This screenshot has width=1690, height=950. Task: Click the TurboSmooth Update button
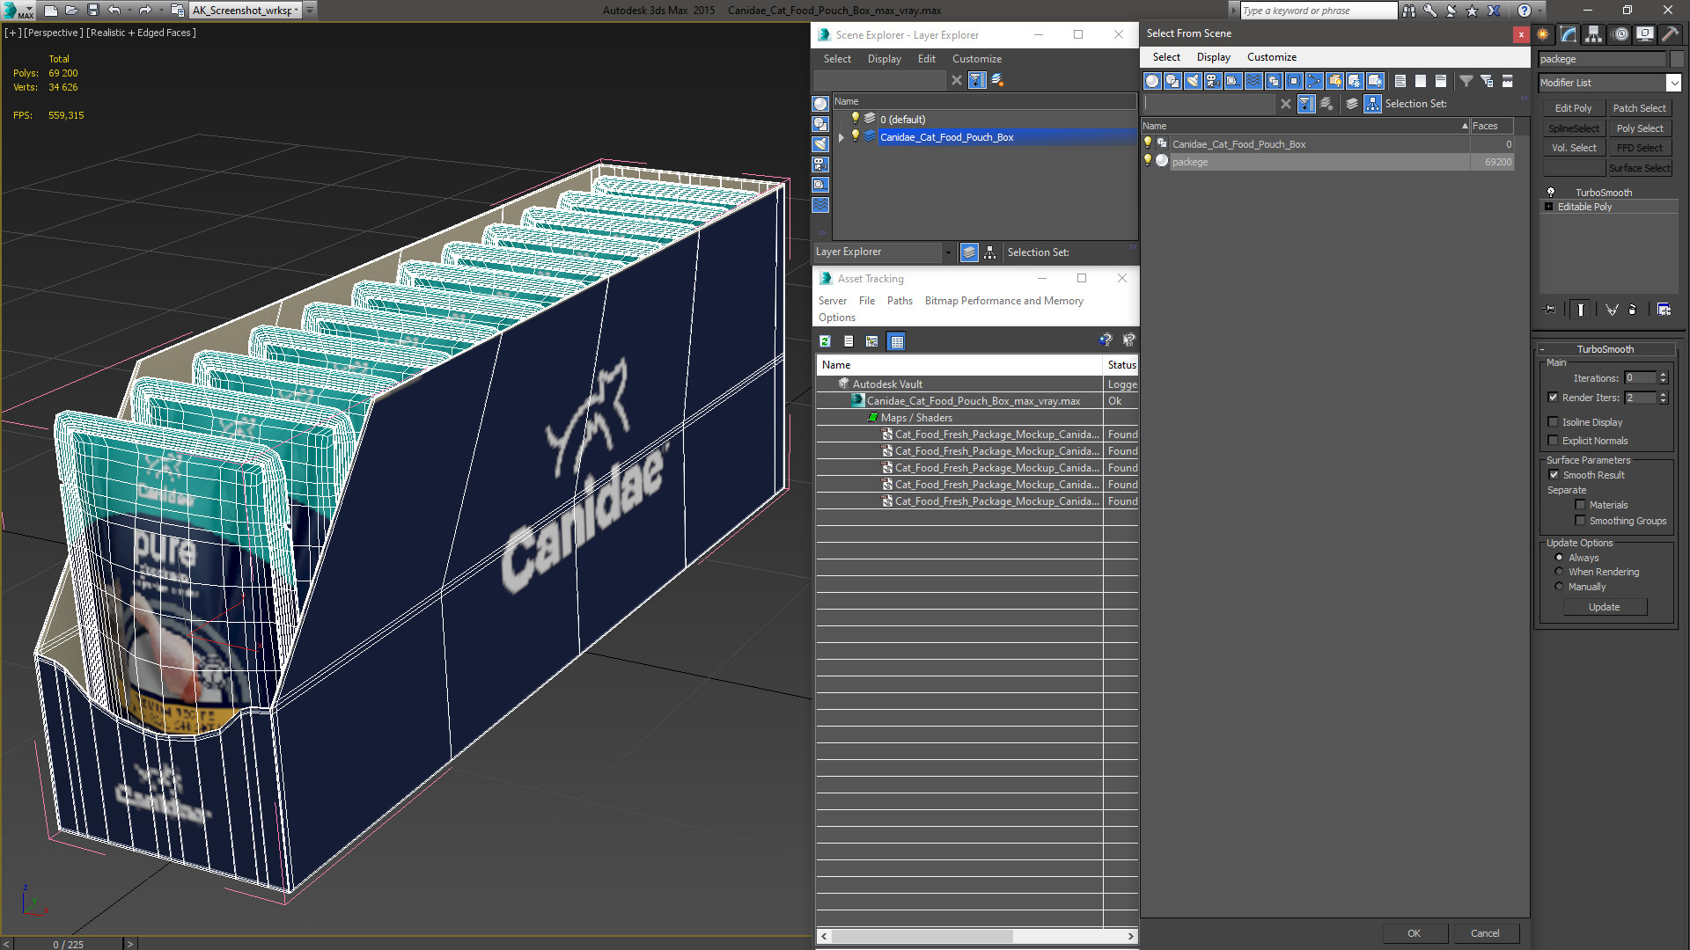[1604, 607]
